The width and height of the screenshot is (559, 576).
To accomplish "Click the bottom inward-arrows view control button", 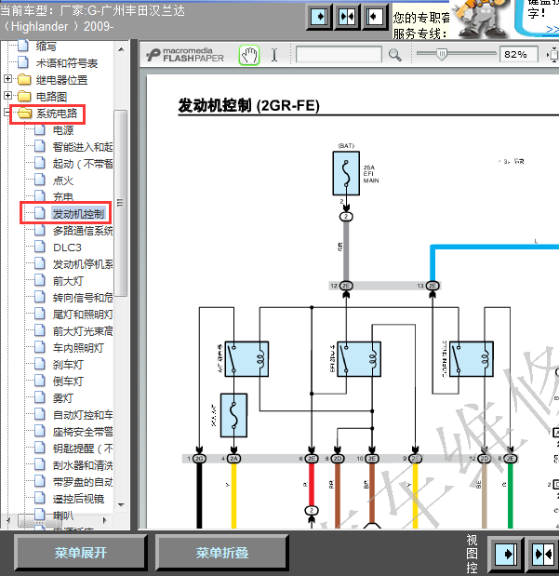I will [543, 554].
